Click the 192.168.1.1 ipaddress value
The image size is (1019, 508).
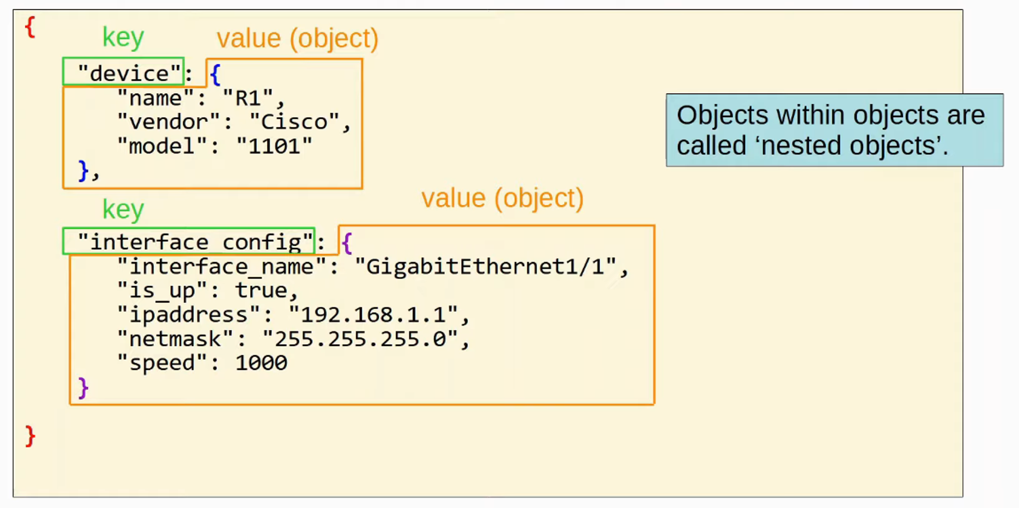(373, 315)
